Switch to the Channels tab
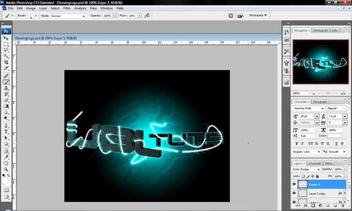 pos(314,163)
